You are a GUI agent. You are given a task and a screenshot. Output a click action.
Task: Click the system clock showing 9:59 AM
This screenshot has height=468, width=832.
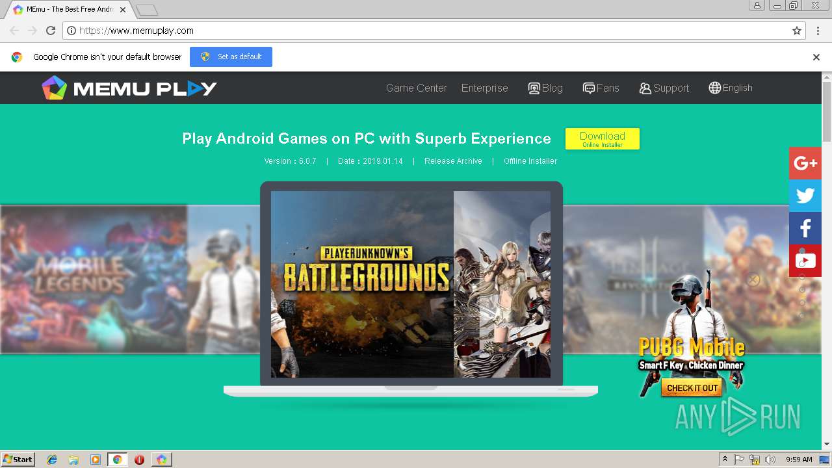[799, 460]
